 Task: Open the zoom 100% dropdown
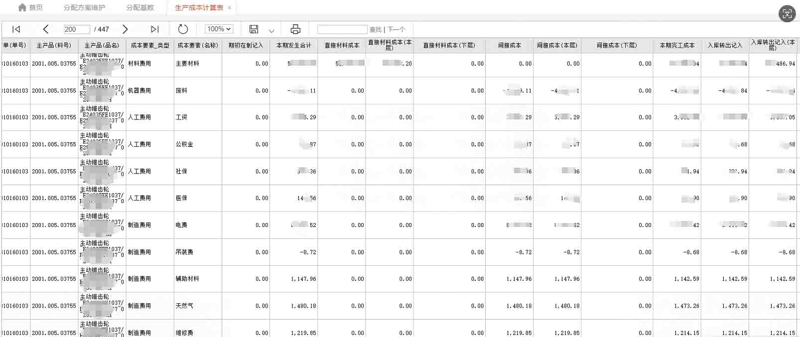(219, 29)
